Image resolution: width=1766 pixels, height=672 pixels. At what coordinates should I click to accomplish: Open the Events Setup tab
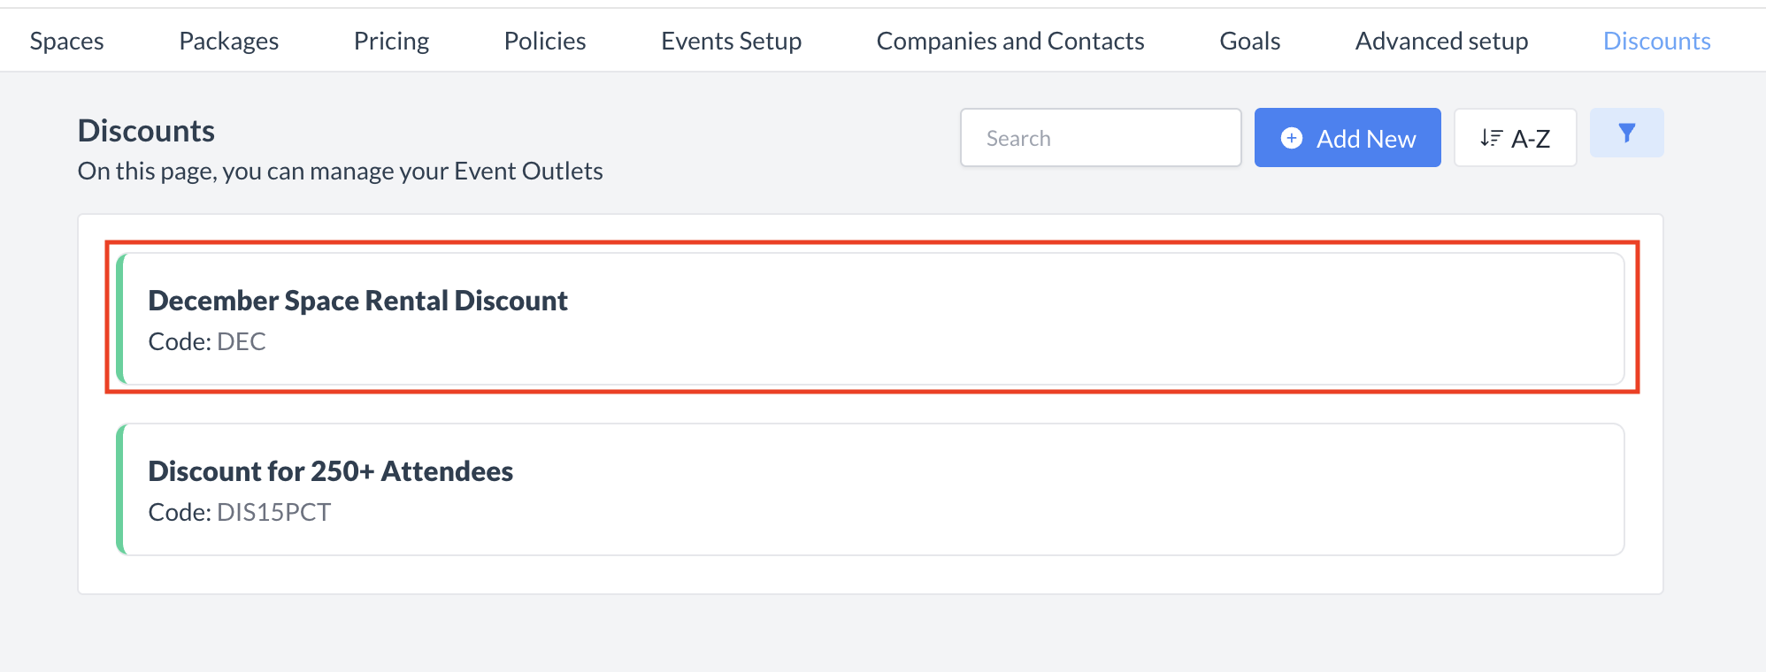click(x=731, y=41)
